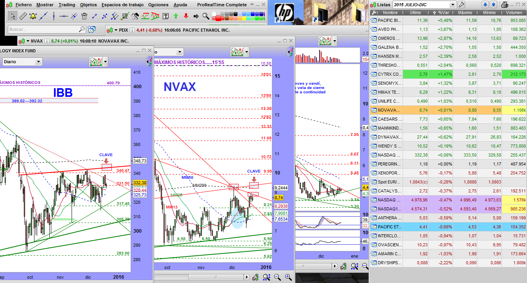527x283 pixels.
Task: Sort list by %Var column
Action: pos(441,12)
